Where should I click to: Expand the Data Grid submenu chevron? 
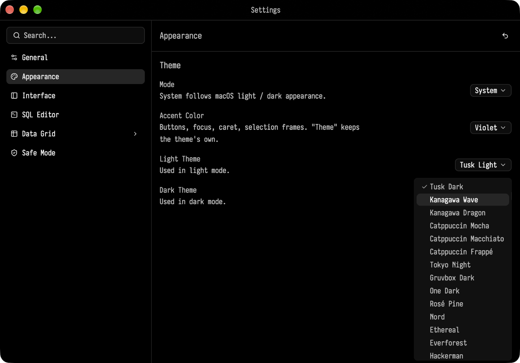tap(135, 134)
